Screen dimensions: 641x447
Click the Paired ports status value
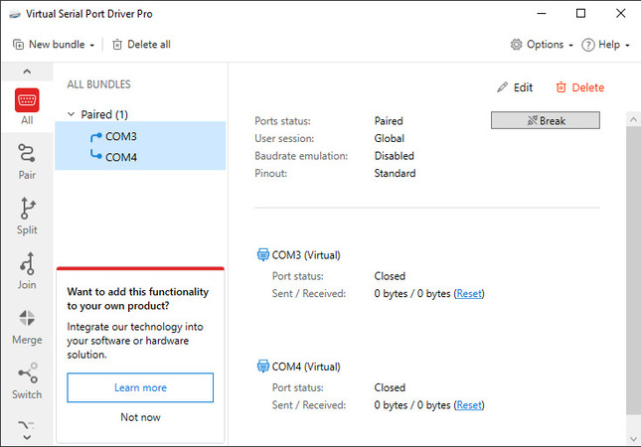[x=389, y=121]
